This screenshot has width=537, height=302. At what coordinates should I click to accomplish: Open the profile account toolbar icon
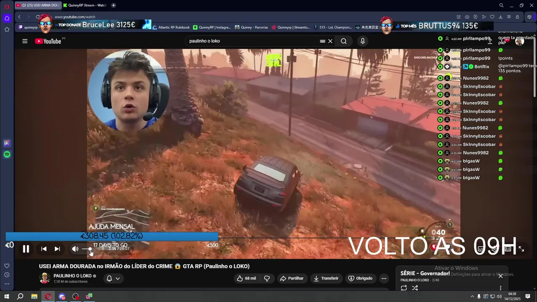click(517, 17)
